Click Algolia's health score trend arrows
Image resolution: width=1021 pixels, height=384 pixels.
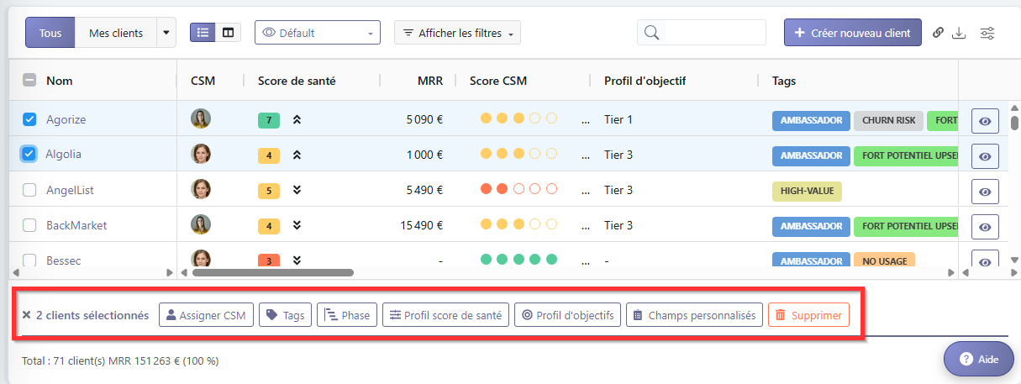click(297, 155)
